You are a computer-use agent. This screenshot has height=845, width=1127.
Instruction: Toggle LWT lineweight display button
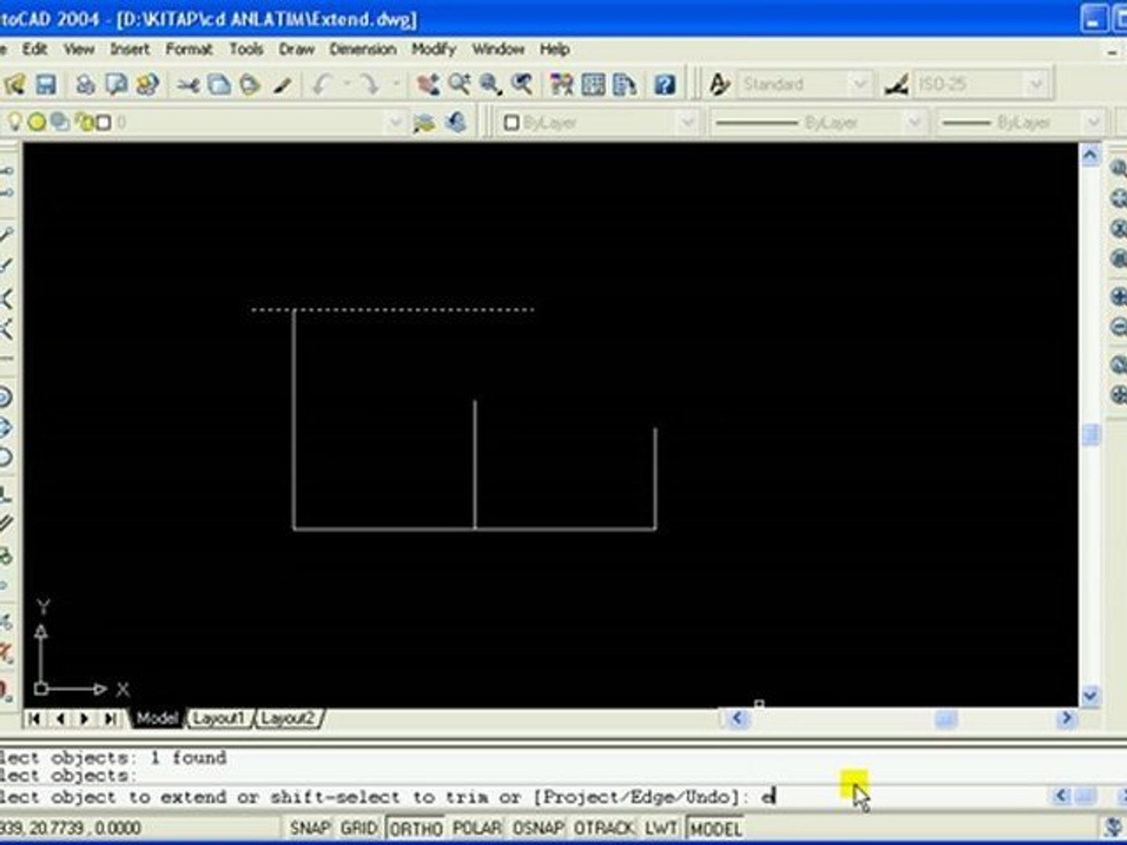(661, 828)
